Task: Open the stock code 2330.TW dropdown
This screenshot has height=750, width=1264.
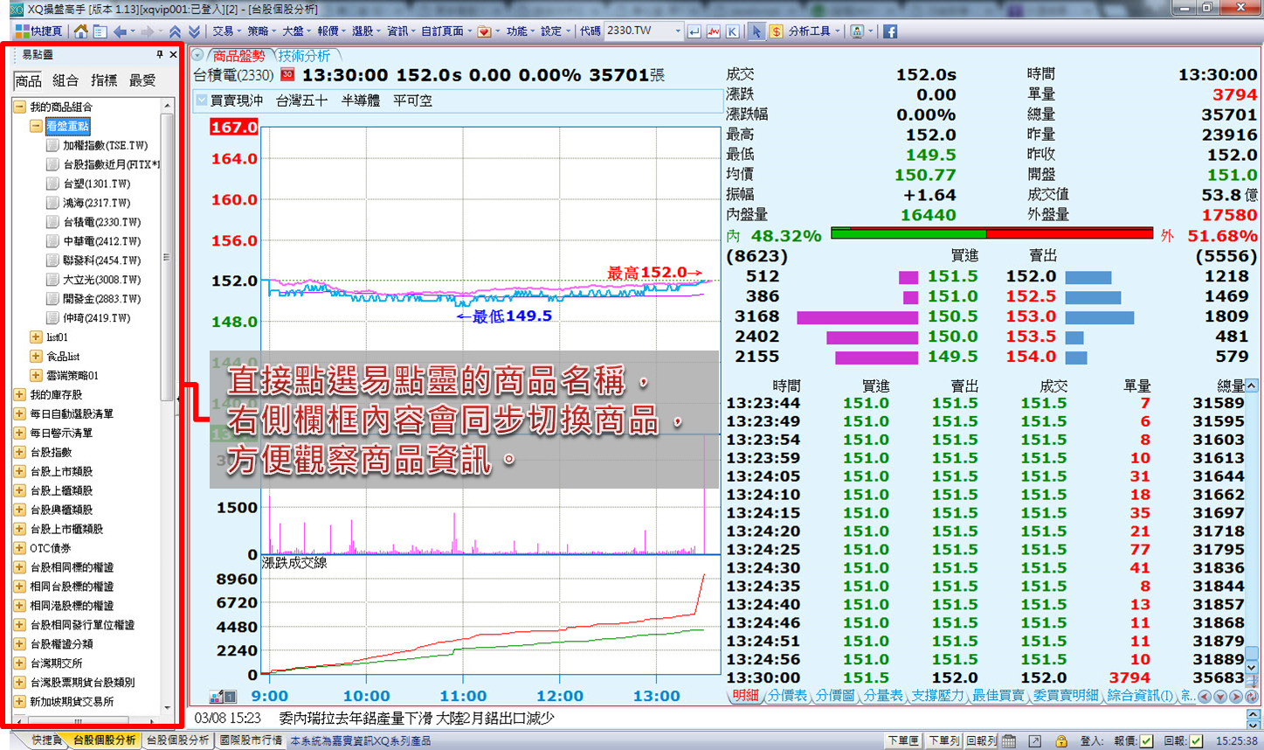Action: click(677, 31)
